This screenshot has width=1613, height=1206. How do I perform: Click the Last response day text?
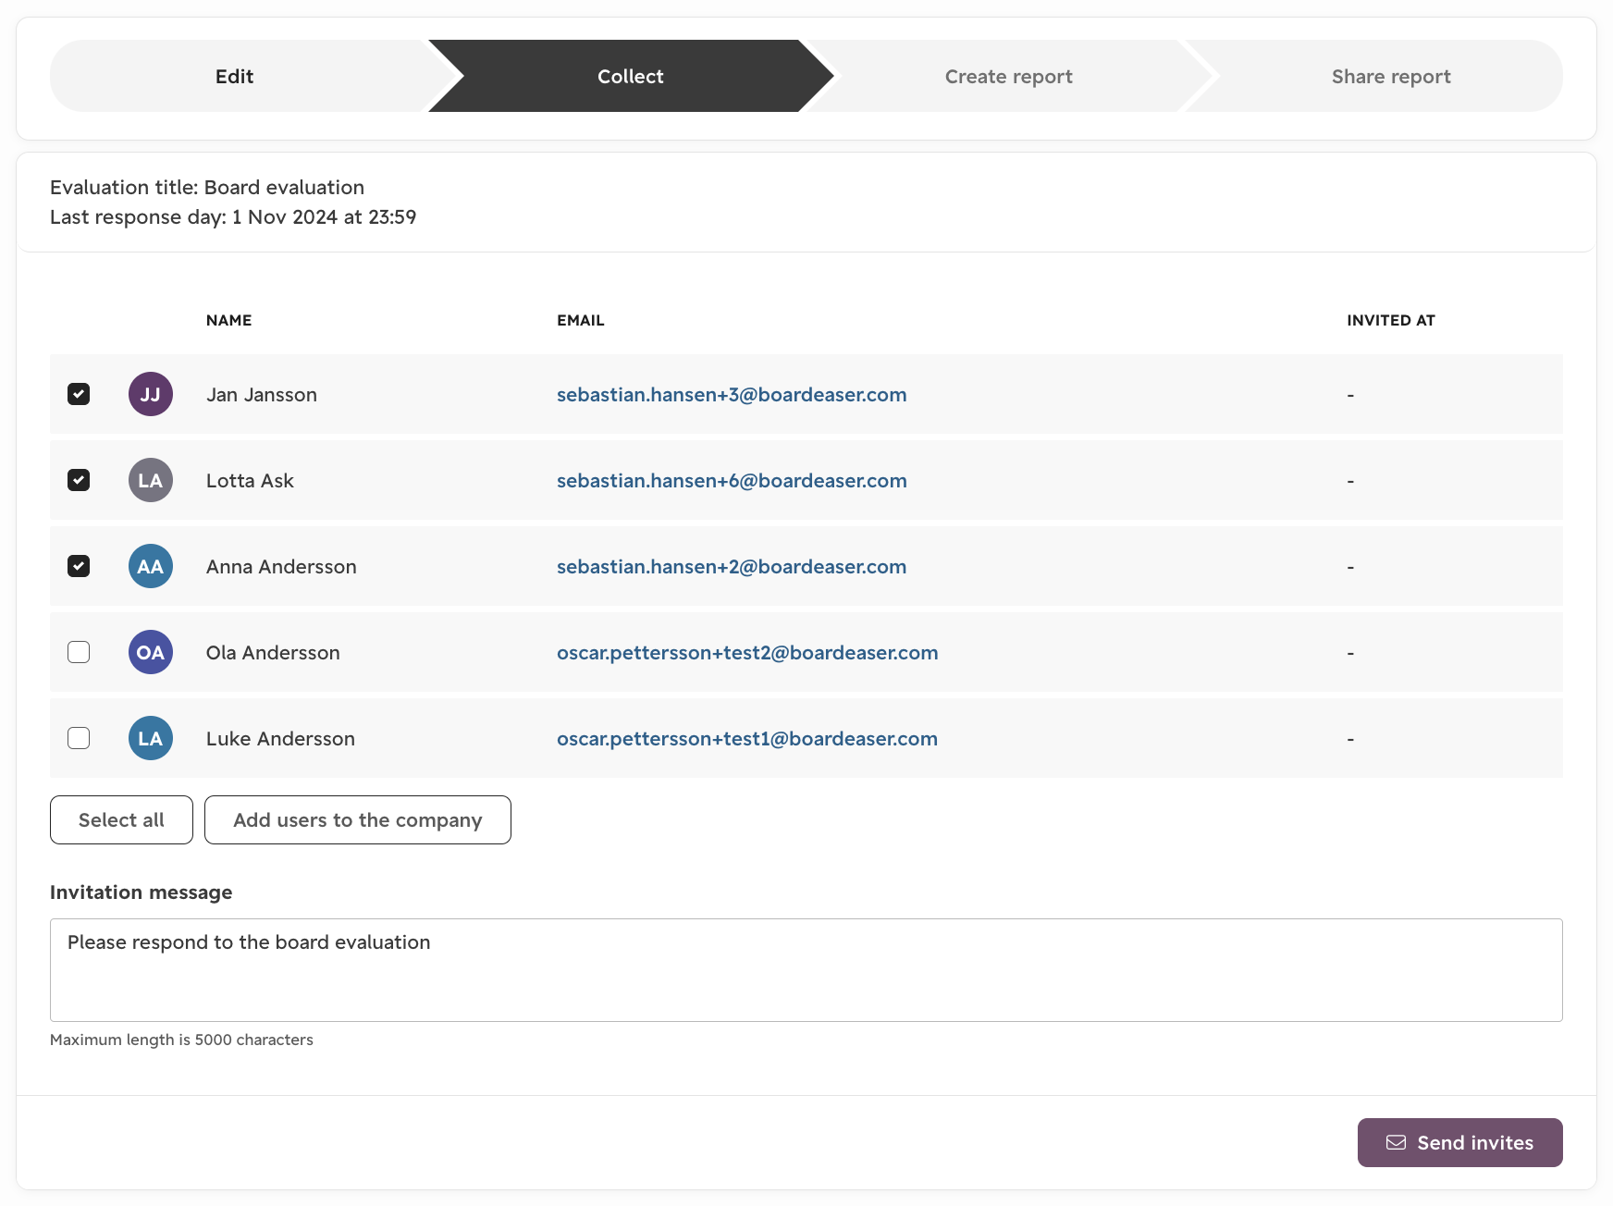(x=233, y=216)
